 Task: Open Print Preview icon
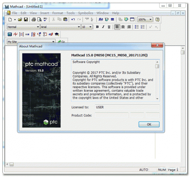pos(40,19)
